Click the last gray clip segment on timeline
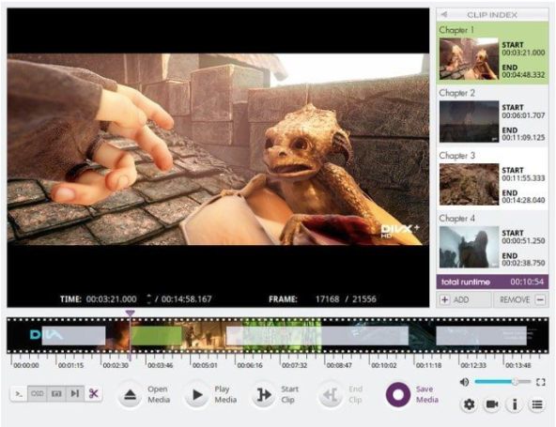The height and width of the screenshot is (427, 556). coord(481,336)
